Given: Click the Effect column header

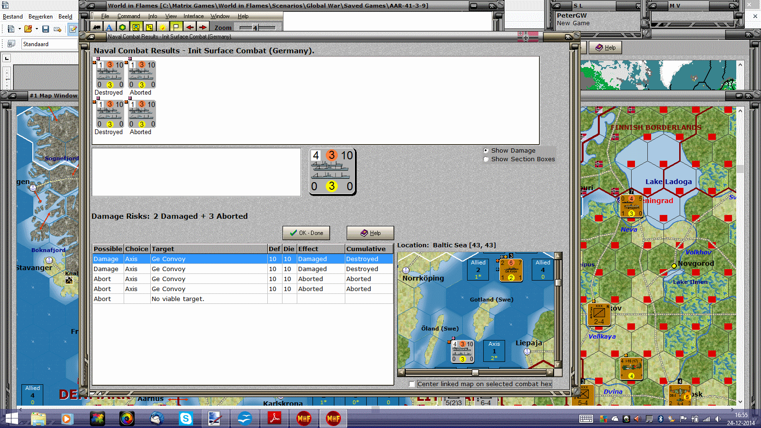Looking at the screenshot, I should click(321, 249).
